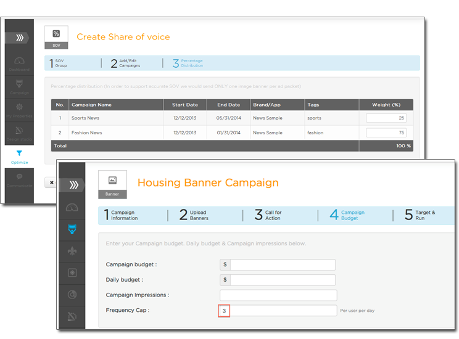
Task: Select step 3 Call for Action
Action: pyautogui.click(x=268, y=215)
